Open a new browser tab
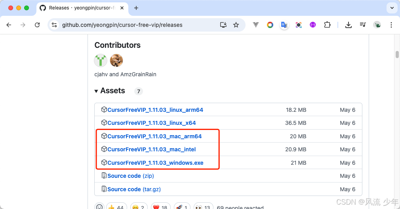This screenshot has height=209, width=400. (x=136, y=8)
